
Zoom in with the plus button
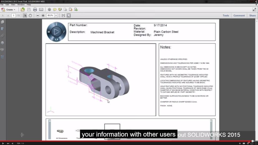tap(43, 15)
